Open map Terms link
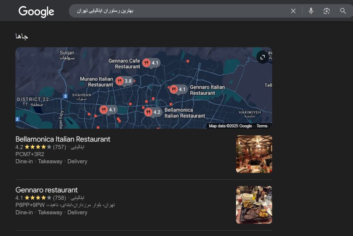353x236 pixels. pyautogui.click(x=262, y=126)
